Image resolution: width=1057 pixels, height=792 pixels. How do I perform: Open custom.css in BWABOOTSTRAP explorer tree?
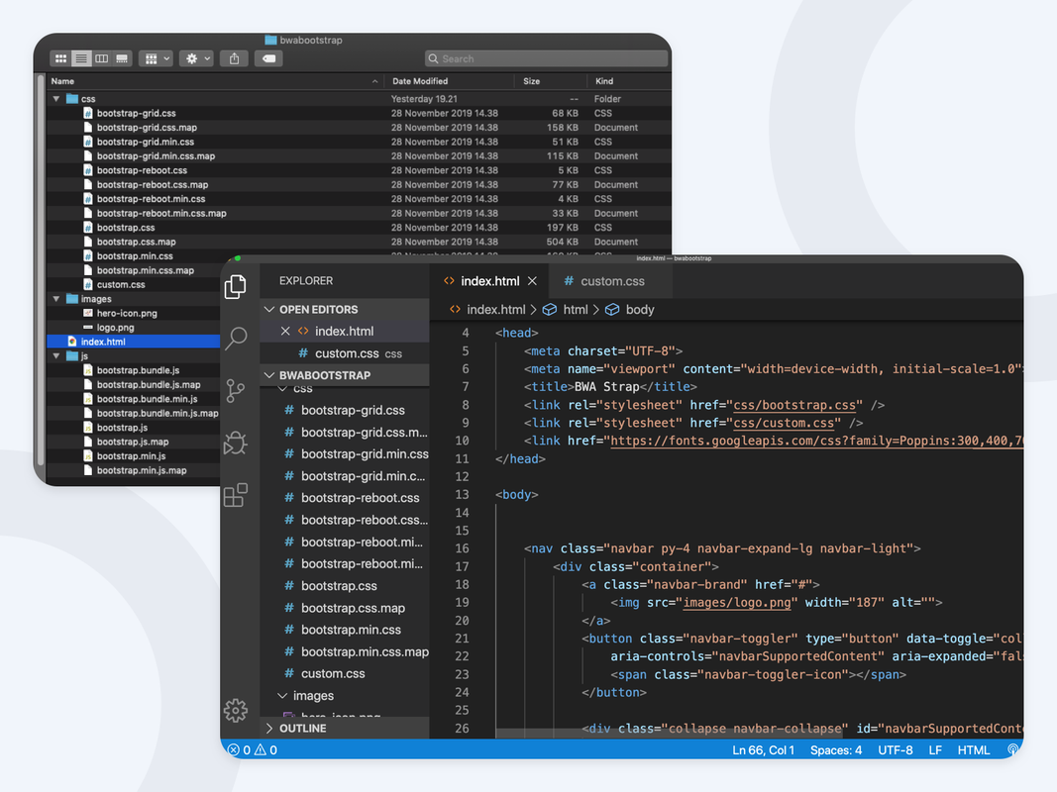coord(345,673)
